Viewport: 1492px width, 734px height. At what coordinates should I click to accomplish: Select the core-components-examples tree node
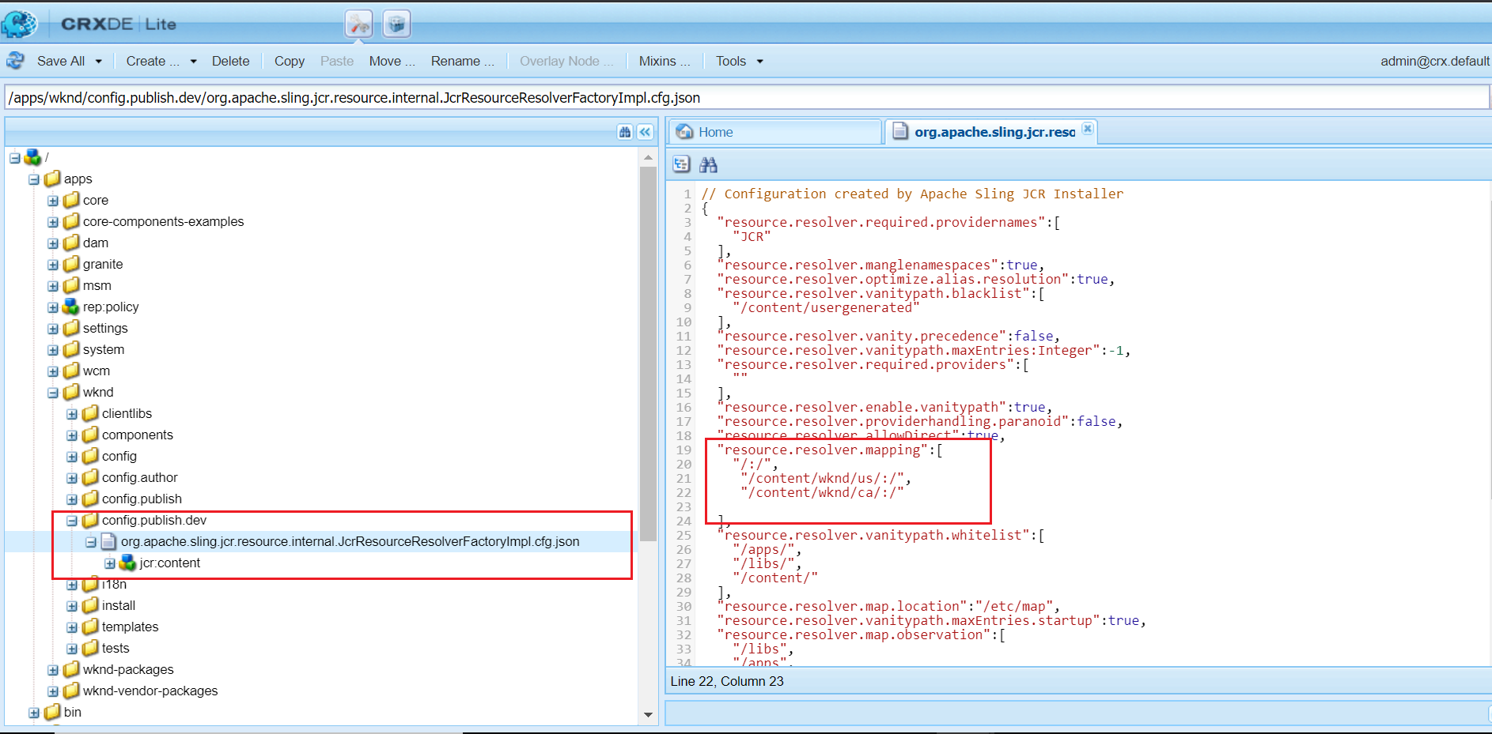(x=164, y=221)
